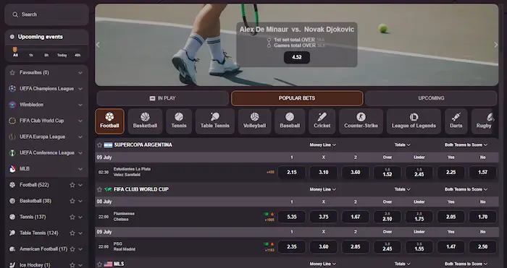
Task: Filter upcoming events to 48h
Action: 77,55
